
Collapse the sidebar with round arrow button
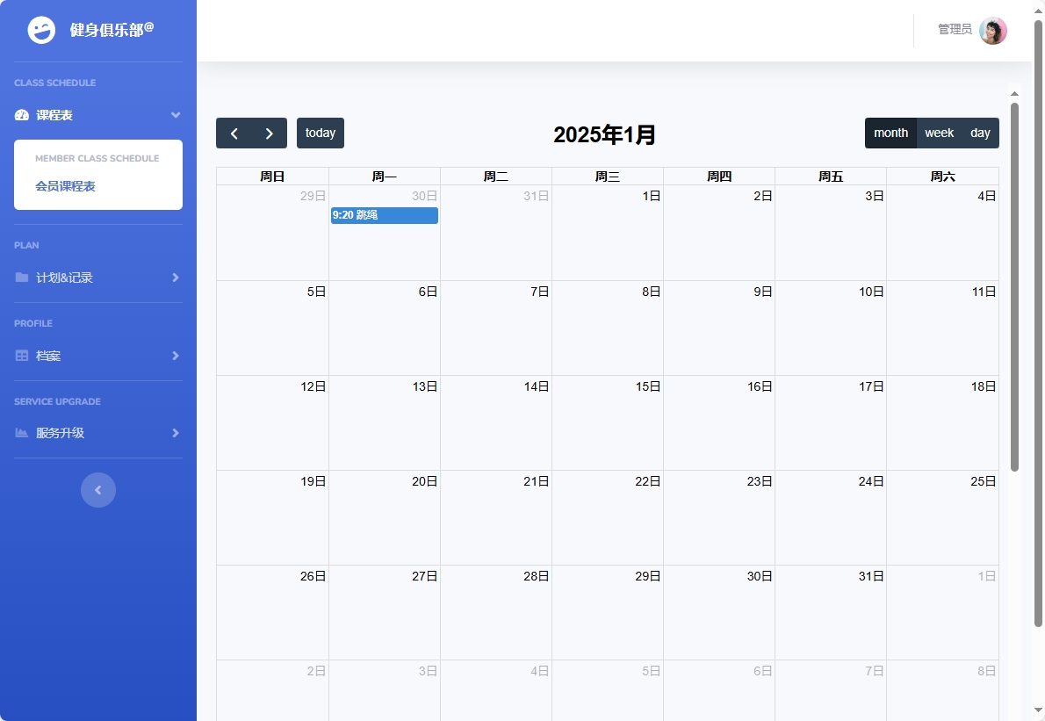pos(98,490)
